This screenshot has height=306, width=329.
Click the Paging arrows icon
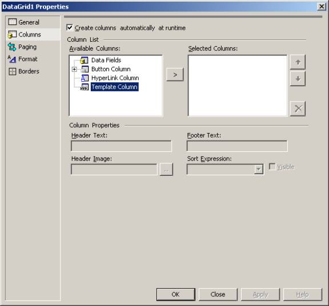(12, 47)
